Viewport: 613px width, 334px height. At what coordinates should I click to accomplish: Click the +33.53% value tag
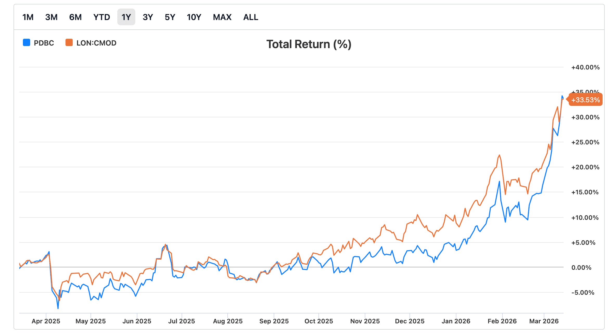[585, 100]
